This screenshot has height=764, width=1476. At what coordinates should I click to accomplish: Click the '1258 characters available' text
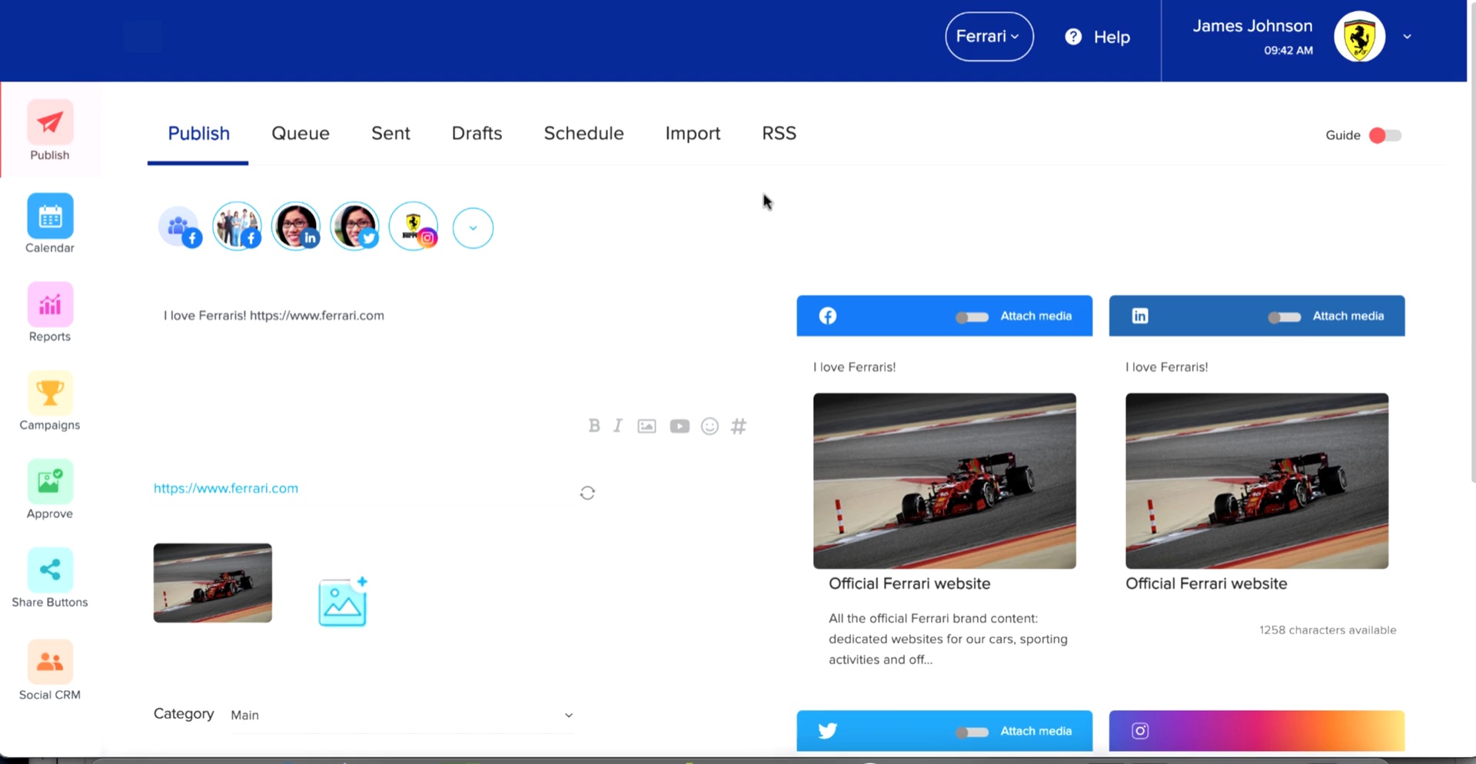(1328, 630)
